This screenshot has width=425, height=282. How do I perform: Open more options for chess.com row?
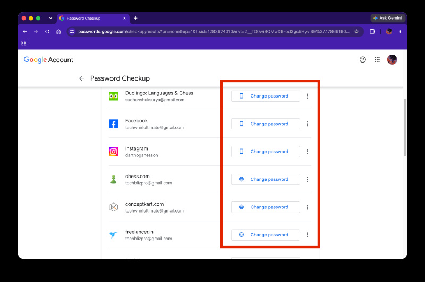click(x=307, y=179)
